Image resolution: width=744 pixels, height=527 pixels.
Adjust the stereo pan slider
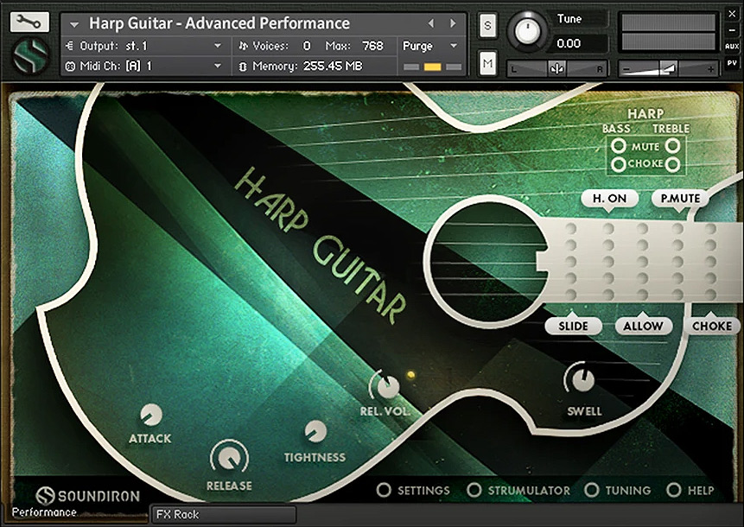(x=557, y=69)
